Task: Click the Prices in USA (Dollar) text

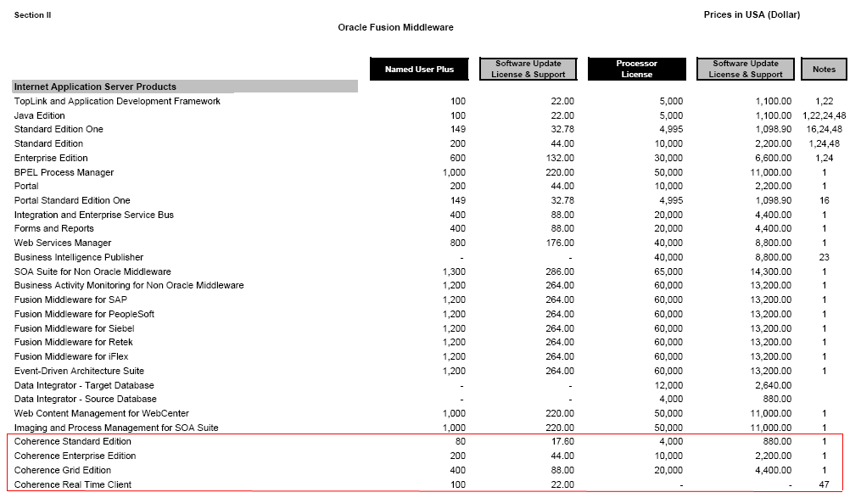Action: (752, 14)
